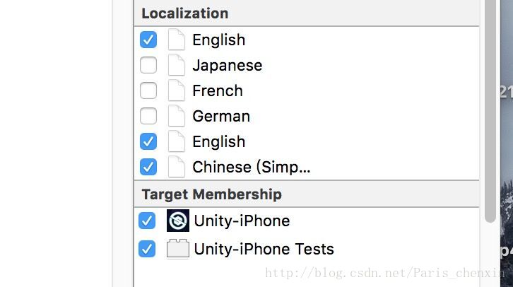Select the German localization label

click(x=221, y=117)
